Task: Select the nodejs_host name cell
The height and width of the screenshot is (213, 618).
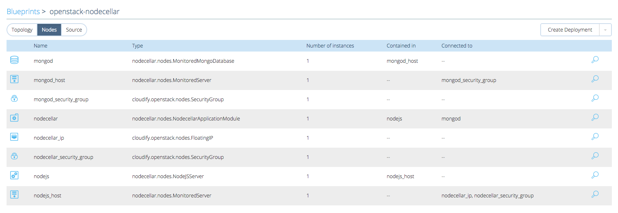Action: click(x=48, y=196)
